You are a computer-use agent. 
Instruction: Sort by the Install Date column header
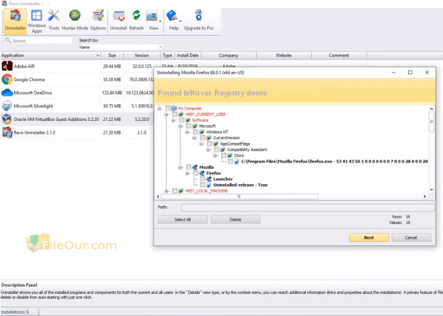coord(187,55)
